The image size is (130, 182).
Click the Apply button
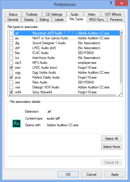[115, 174]
